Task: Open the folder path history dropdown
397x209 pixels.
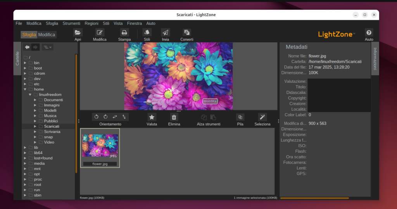Action: click(x=48, y=47)
